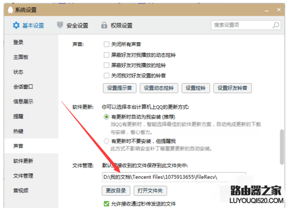Tick 屏蔽好友对我播放的炫铃 checkbox

click(107, 65)
